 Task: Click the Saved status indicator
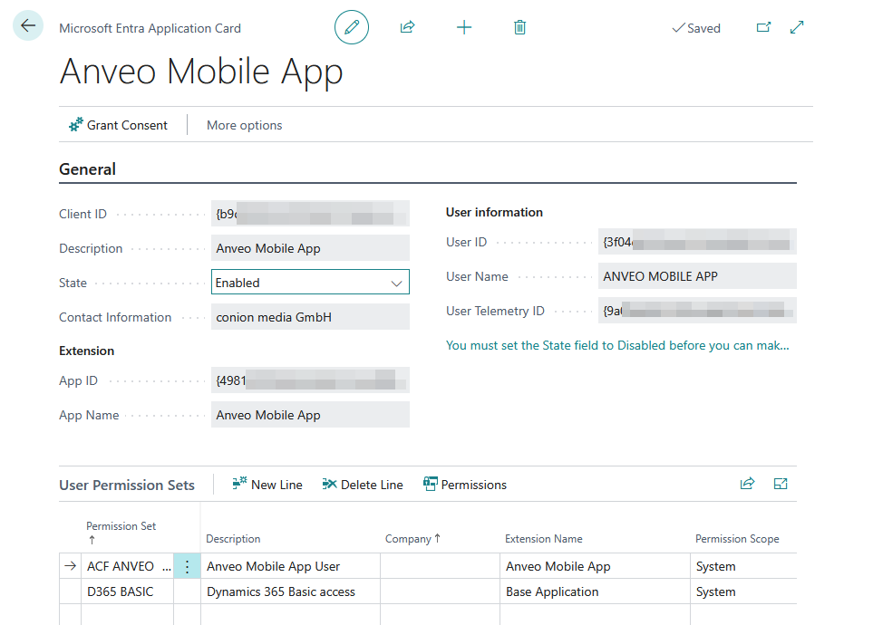pyautogui.click(x=696, y=28)
